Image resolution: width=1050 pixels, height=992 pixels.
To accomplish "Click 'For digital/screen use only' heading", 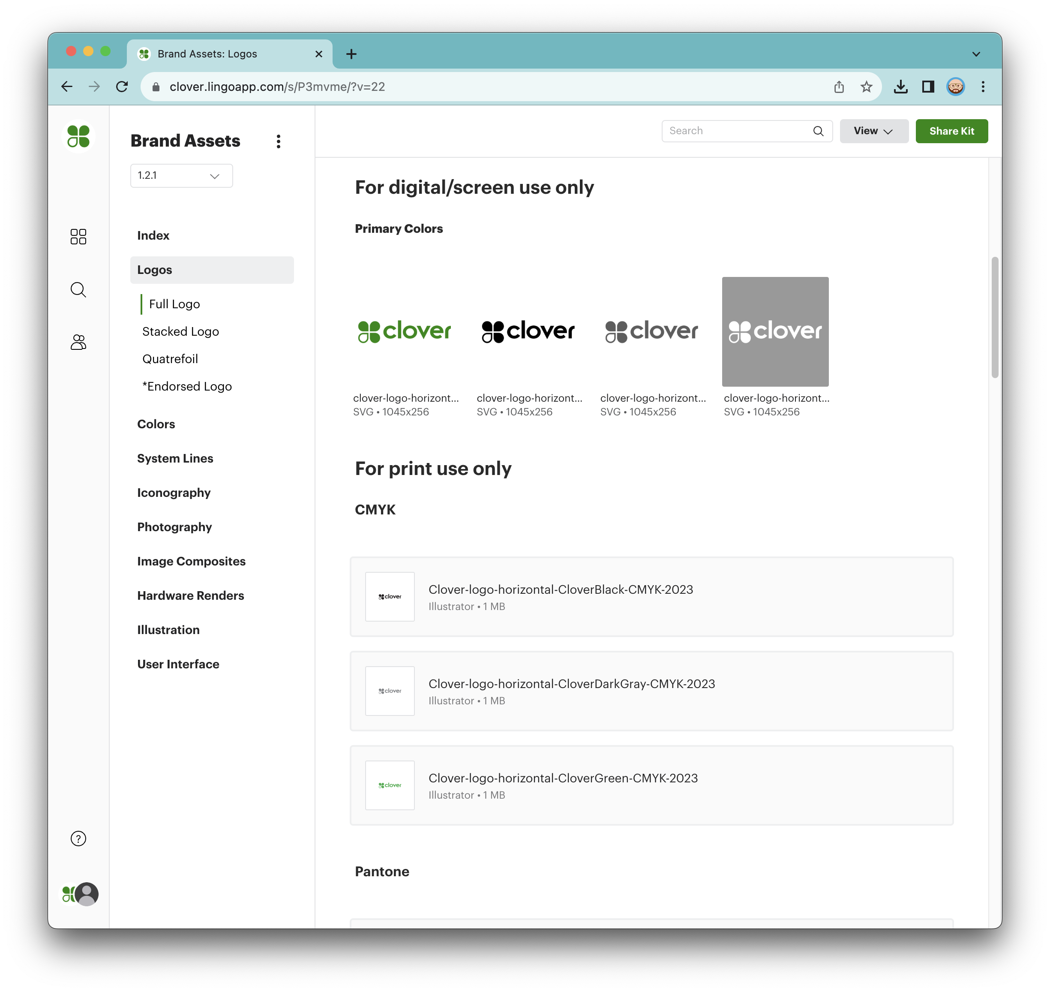I will pos(474,187).
